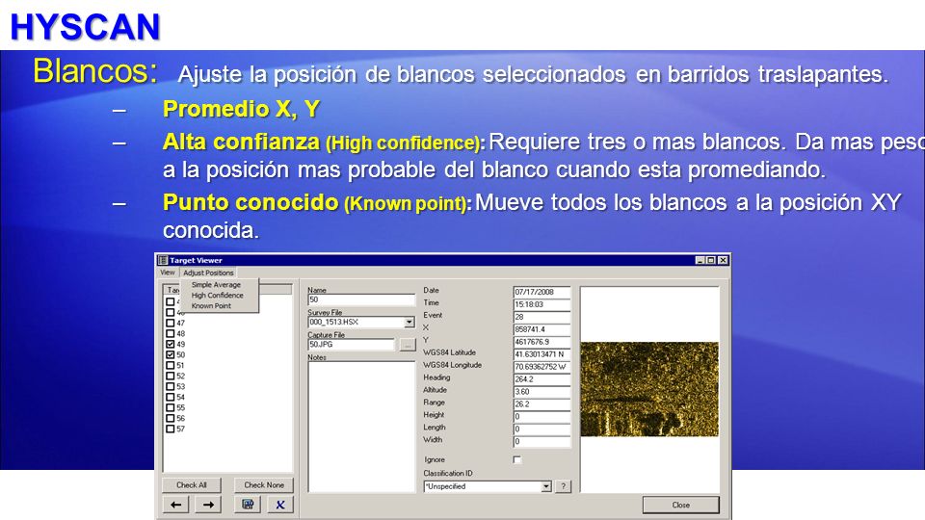Image resolution: width=925 pixels, height=520 pixels.
Task: Click the 'Punto conocido' heading text
Action: [251, 202]
